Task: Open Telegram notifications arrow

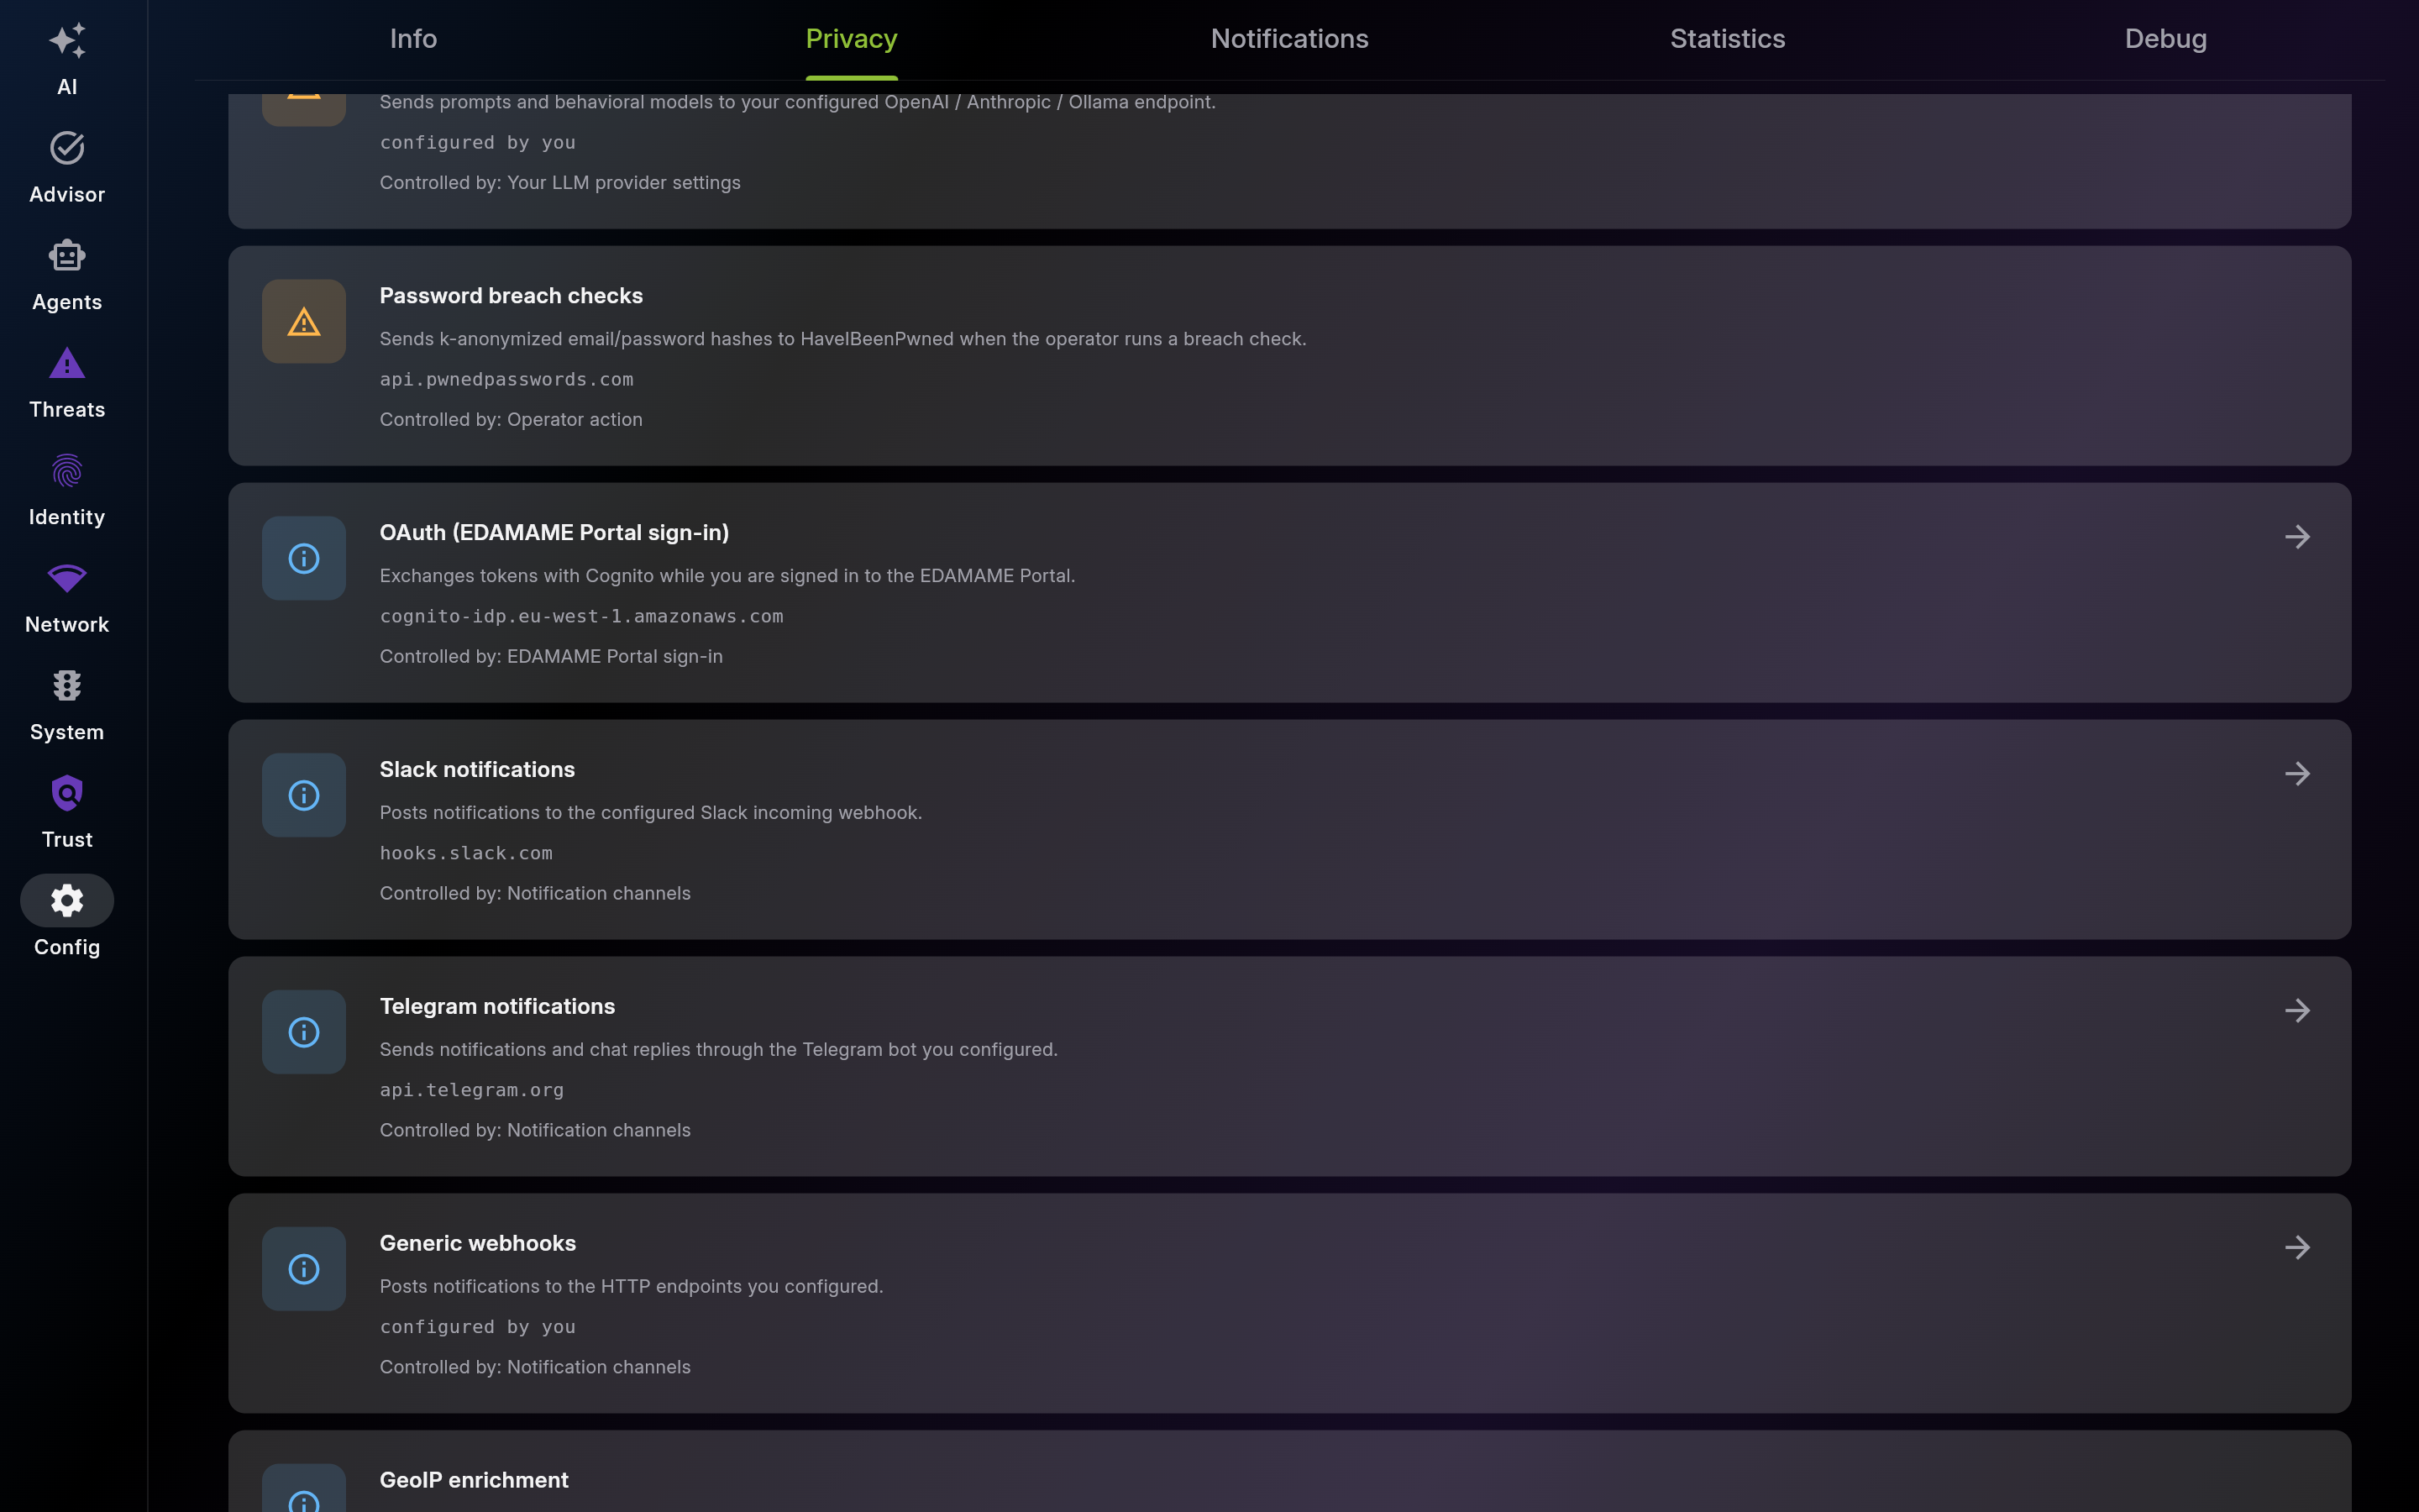Action: tap(2297, 1011)
